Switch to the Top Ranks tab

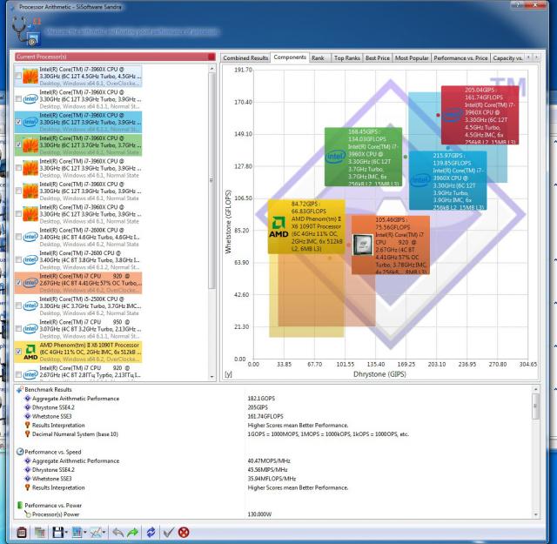click(x=347, y=58)
